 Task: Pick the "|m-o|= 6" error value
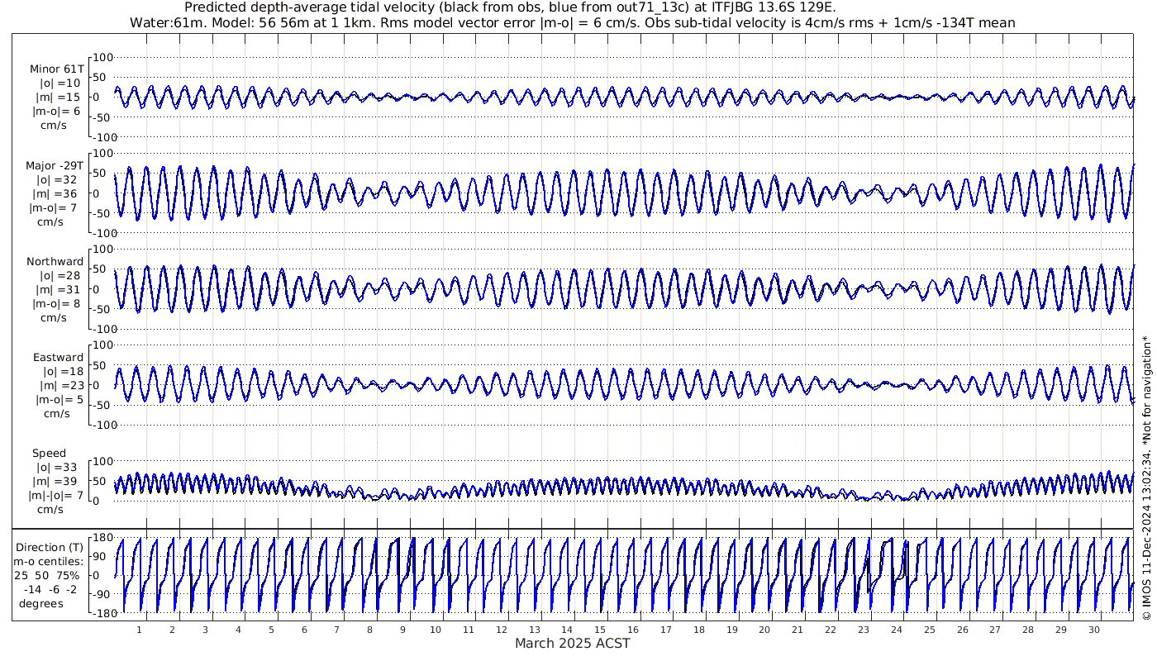[x=56, y=112]
